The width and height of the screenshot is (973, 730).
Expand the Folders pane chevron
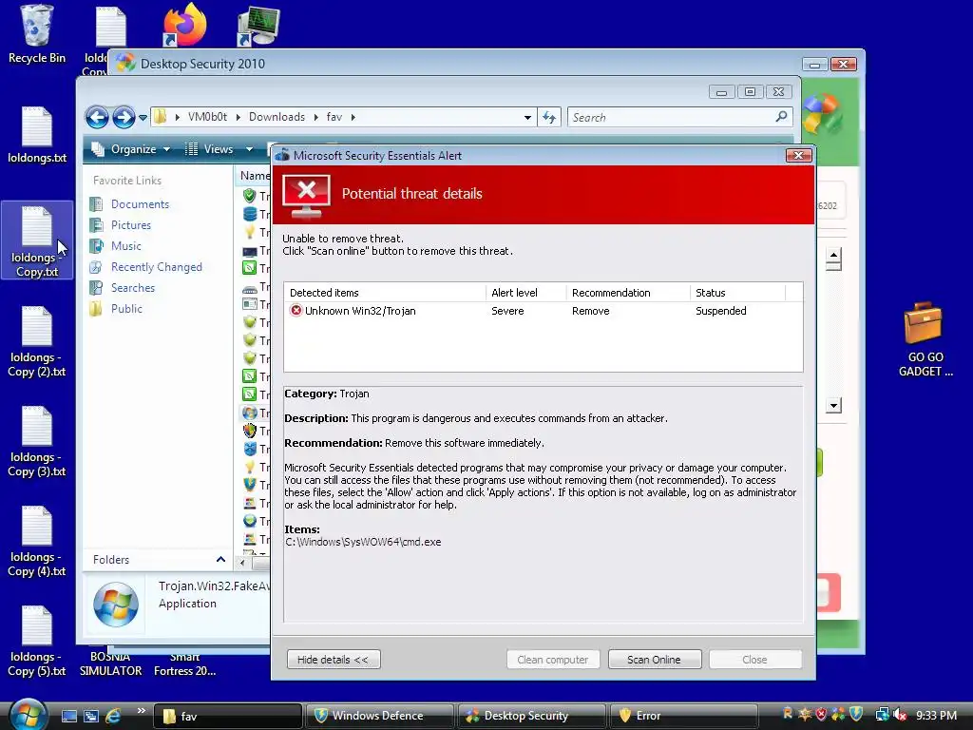[220, 559]
